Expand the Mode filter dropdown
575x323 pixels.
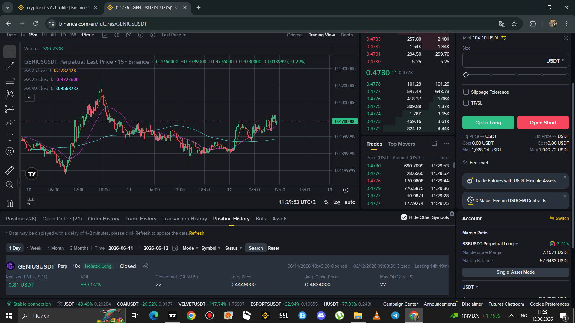click(x=190, y=248)
